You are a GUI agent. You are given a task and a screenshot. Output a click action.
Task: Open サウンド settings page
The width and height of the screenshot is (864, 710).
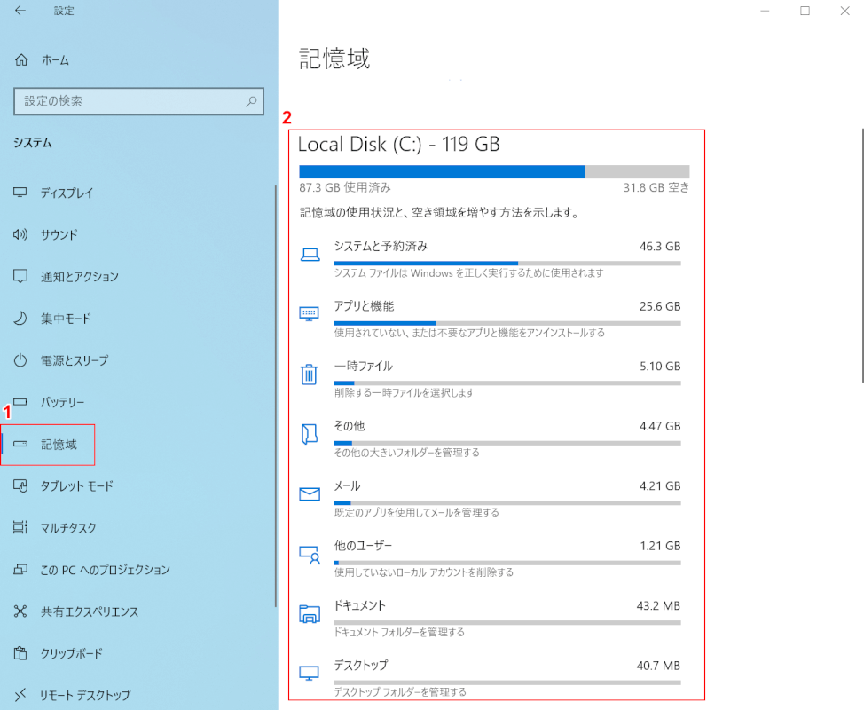[59, 235]
